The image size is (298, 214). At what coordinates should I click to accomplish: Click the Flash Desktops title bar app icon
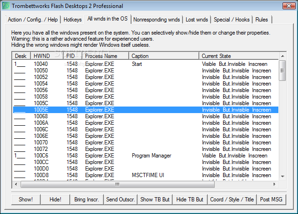point(6,6)
